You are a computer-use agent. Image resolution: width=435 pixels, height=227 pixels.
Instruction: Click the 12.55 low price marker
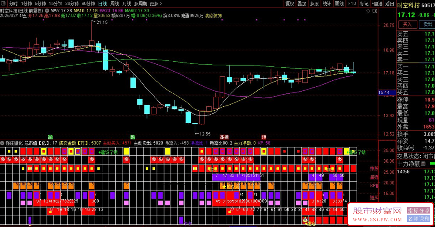tap(205, 134)
